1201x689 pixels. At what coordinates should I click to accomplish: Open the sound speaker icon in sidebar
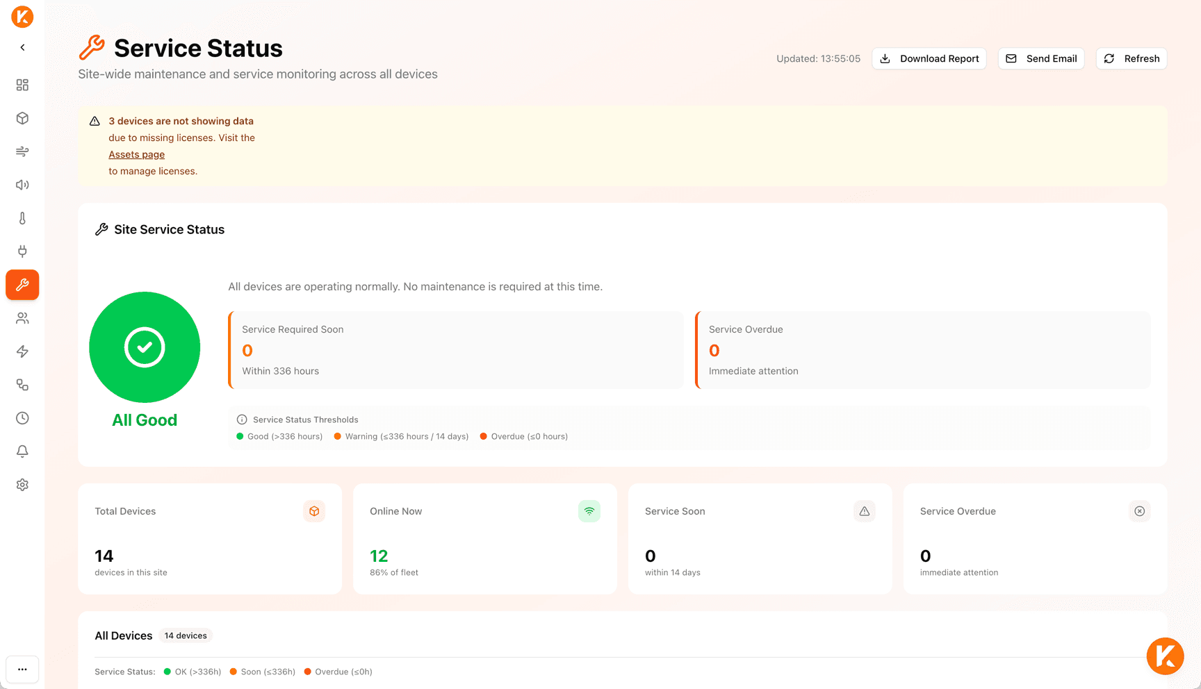(x=22, y=185)
